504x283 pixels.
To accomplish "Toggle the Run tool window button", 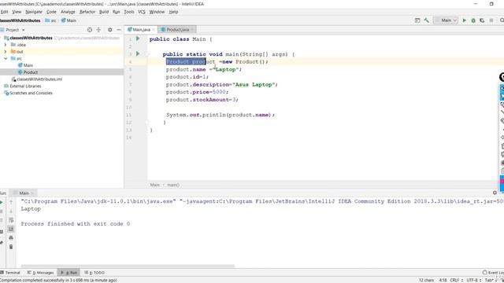I will [x=69, y=273].
